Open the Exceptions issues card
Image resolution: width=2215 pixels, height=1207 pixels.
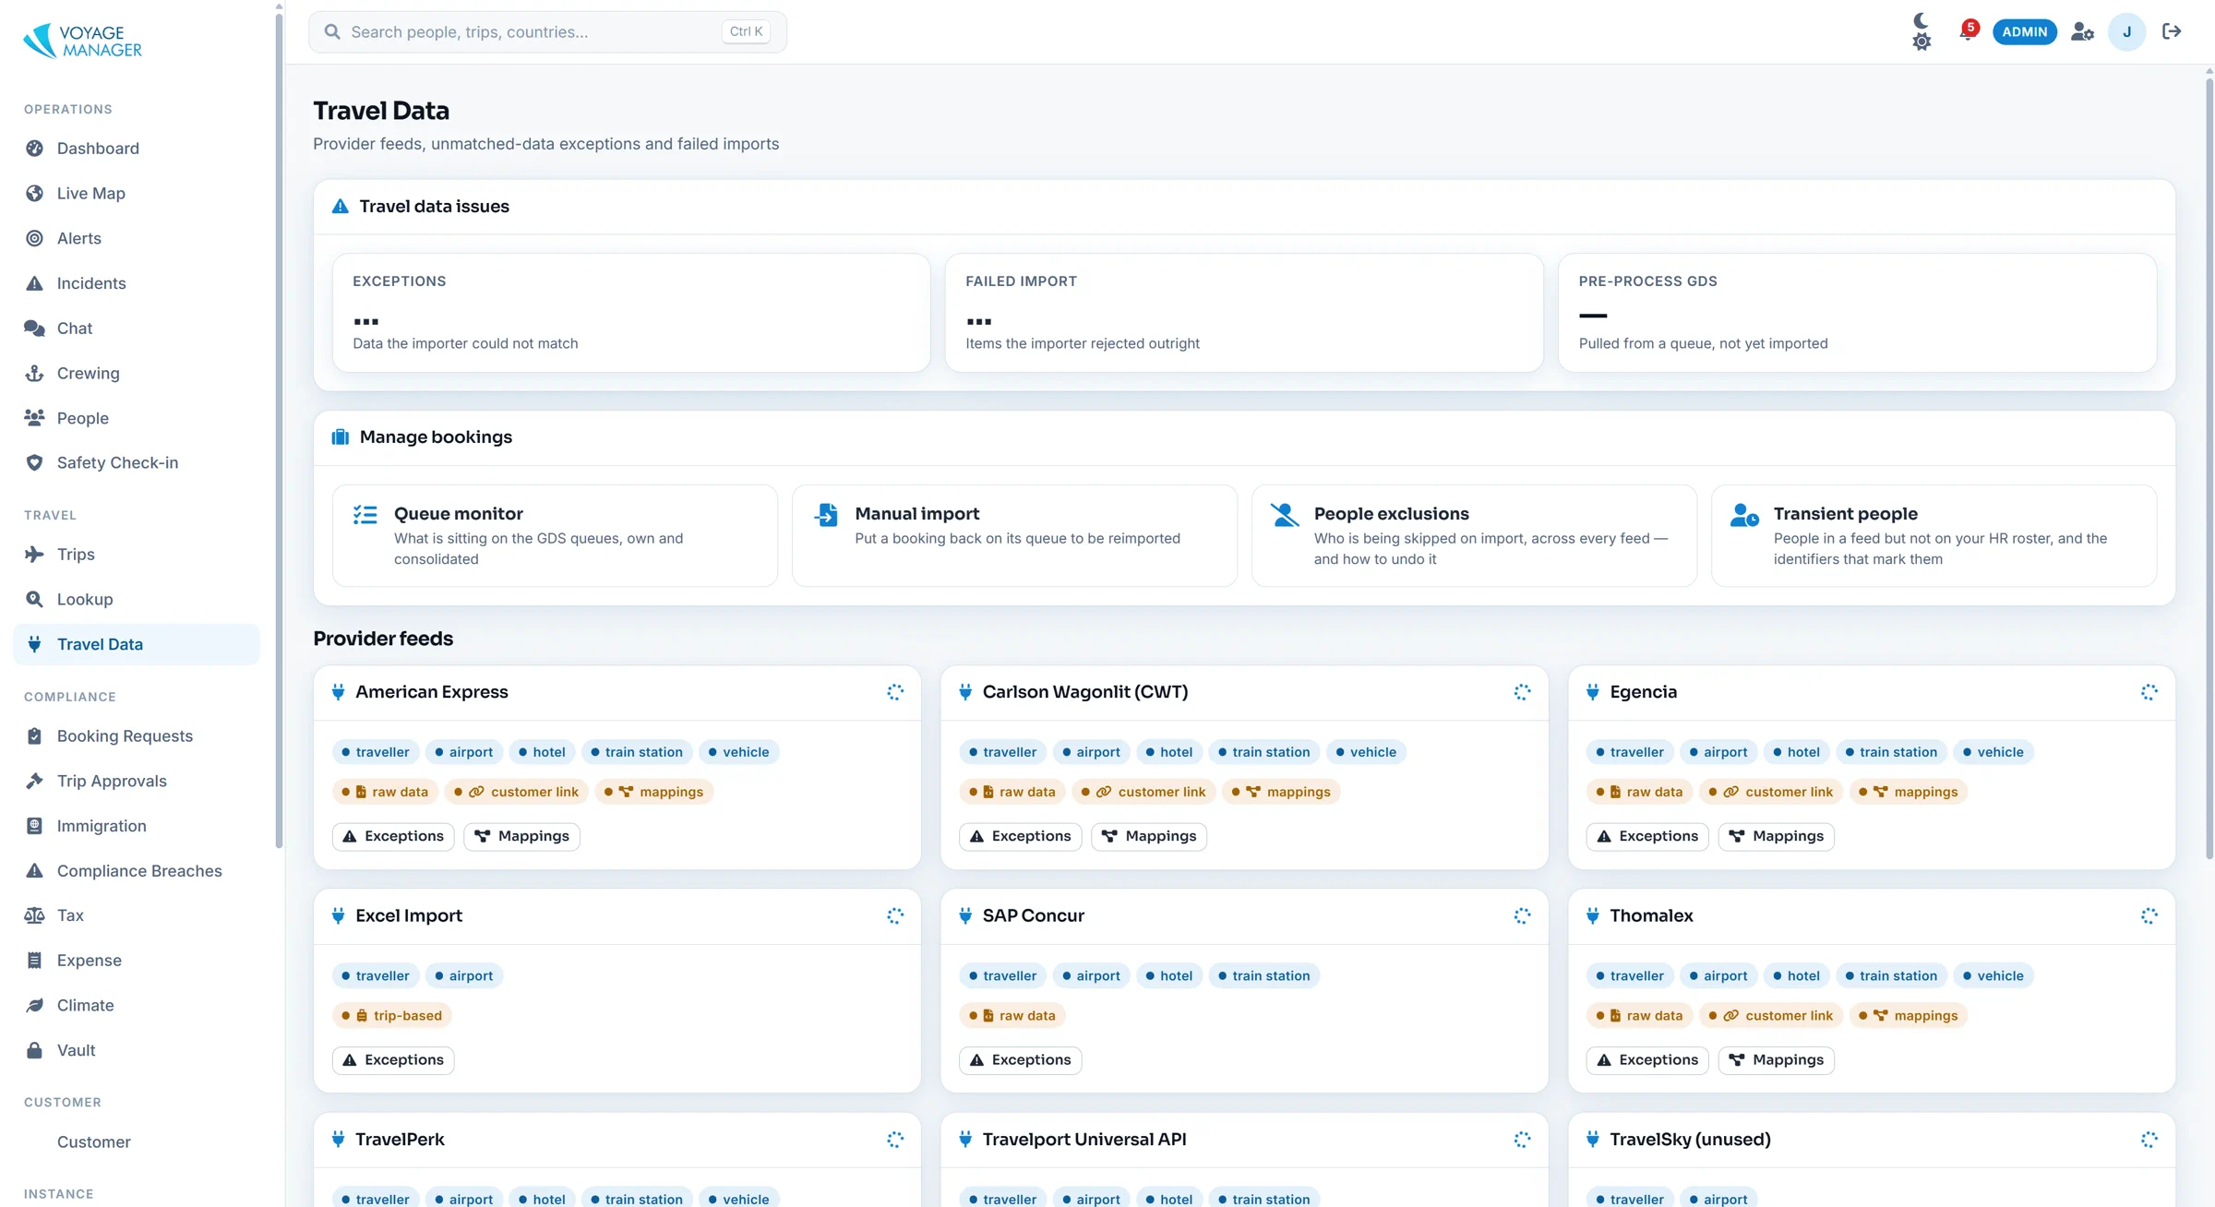pyautogui.click(x=631, y=313)
